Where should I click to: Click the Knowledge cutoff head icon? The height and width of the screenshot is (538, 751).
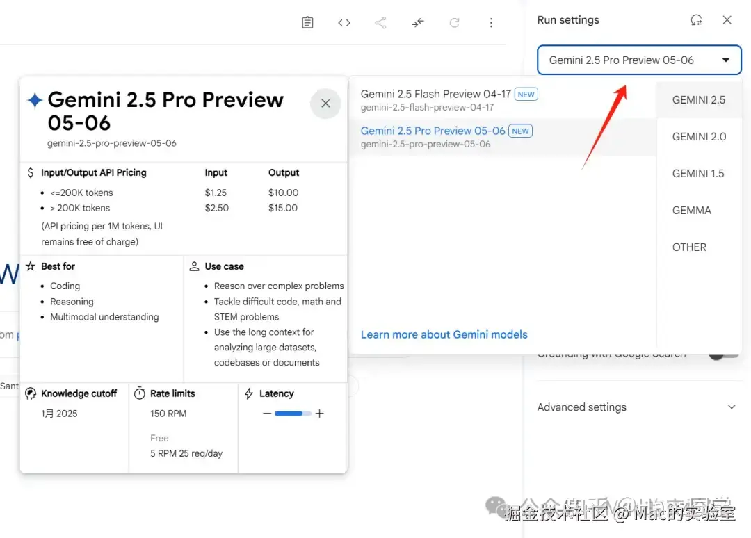pyautogui.click(x=30, y=393)
